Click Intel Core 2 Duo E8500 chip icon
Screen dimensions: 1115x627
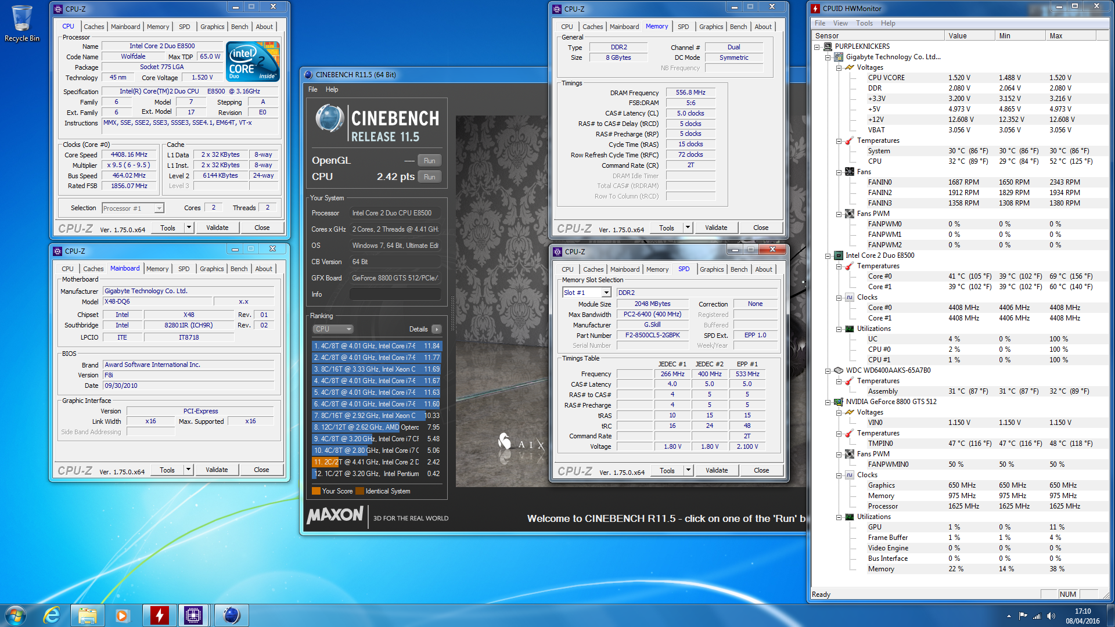pyautogui.click(x=839, y=255)
